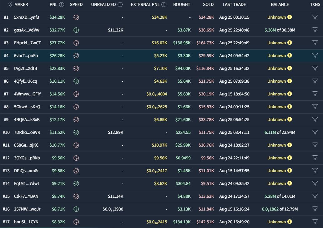The width and height of the screenshot is (323, 228).
Task: Sort by LAST TRADE column header
Action: tap(234, 4)
